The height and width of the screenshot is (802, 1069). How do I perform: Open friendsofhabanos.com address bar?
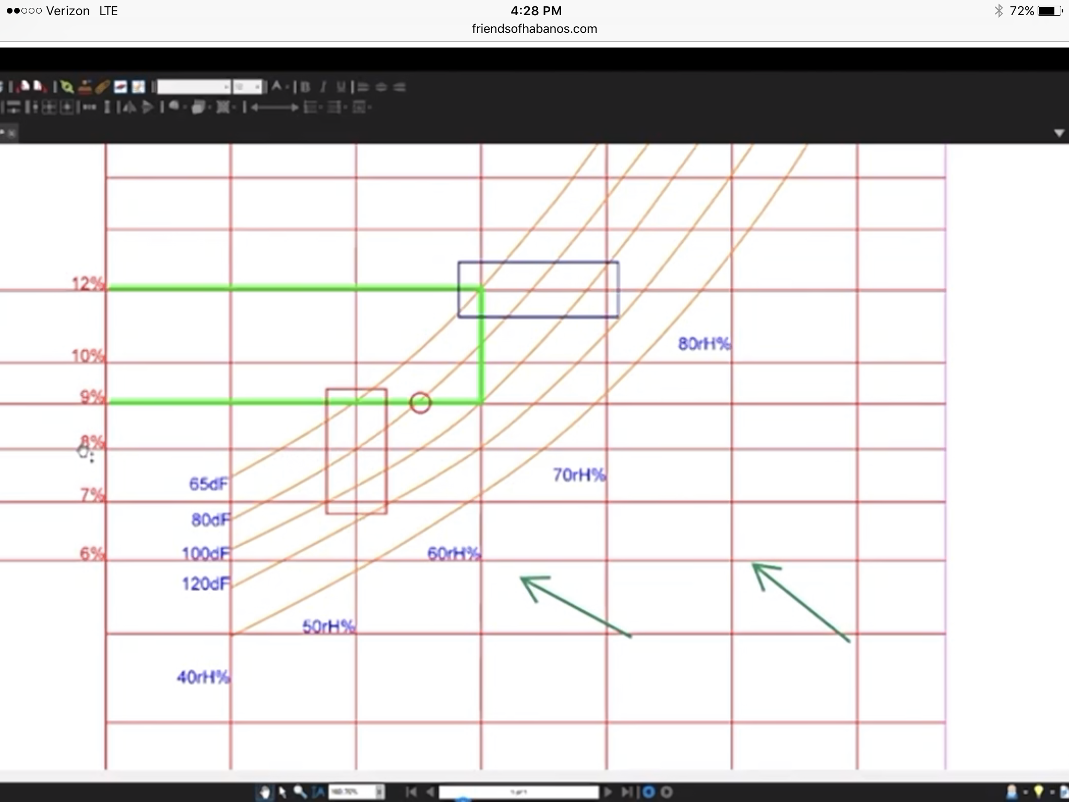(x=534, y=29)
